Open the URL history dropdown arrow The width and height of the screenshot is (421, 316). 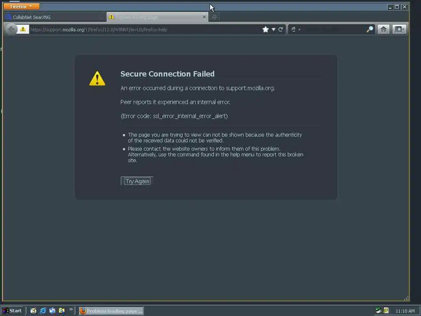(x=273, y=29)
